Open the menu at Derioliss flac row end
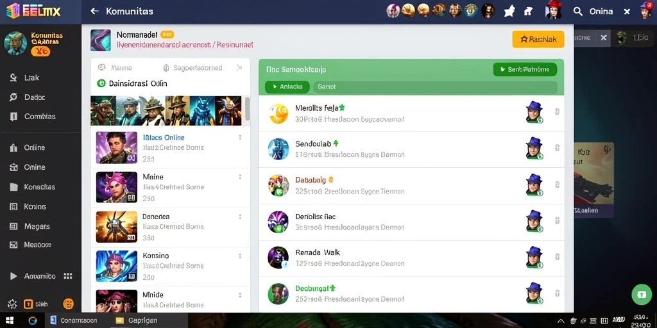The width and height of the screenshot is (657, 328). click(x=557, y=220)
